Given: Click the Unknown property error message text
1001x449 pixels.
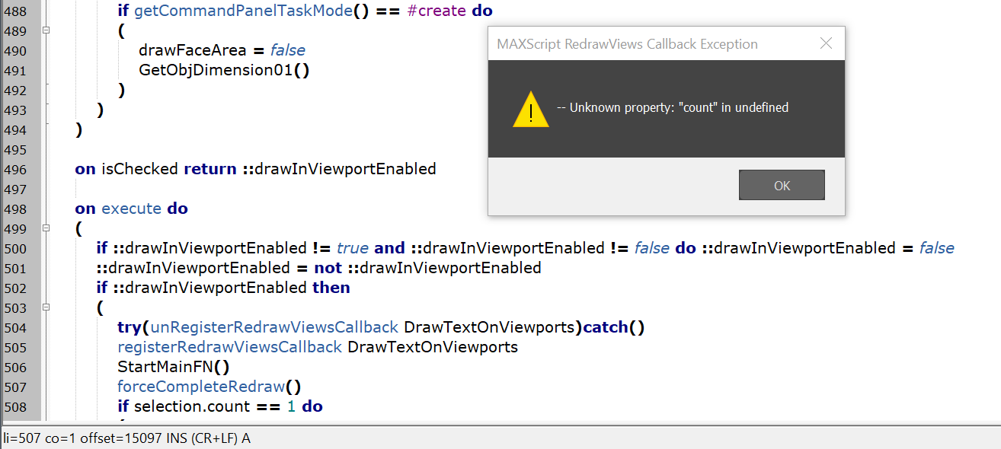Looking at the screenshot, I should point(673,108).
